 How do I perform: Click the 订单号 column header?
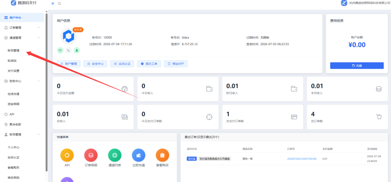pyautogui.click(x=291, y=149)
